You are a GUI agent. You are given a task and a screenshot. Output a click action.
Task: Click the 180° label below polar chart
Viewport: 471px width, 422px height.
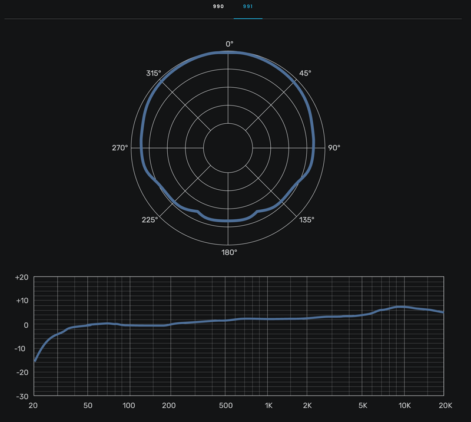(x=229, y=252)
